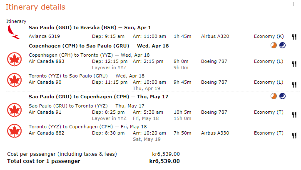
Task: Click total cost amount kr6,539.00 in bold
Action: pos(164,161)
